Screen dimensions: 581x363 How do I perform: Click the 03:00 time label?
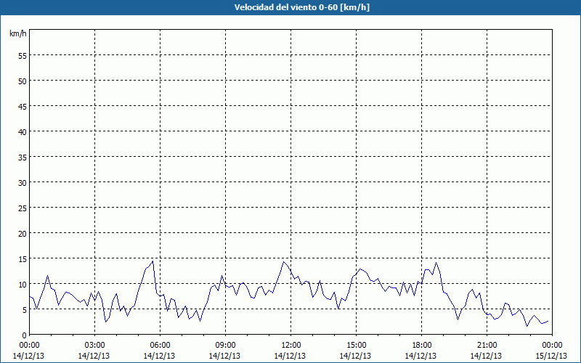point(94,346)
